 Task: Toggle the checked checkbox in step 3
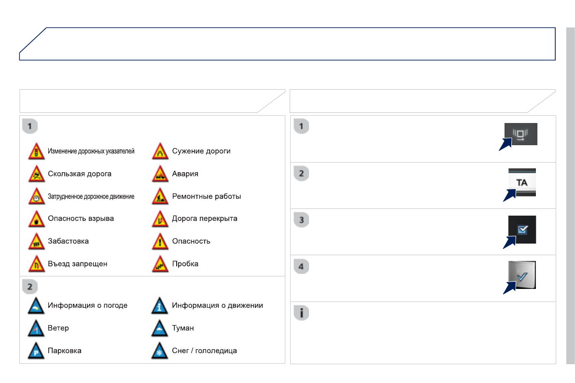click(522, 230)
